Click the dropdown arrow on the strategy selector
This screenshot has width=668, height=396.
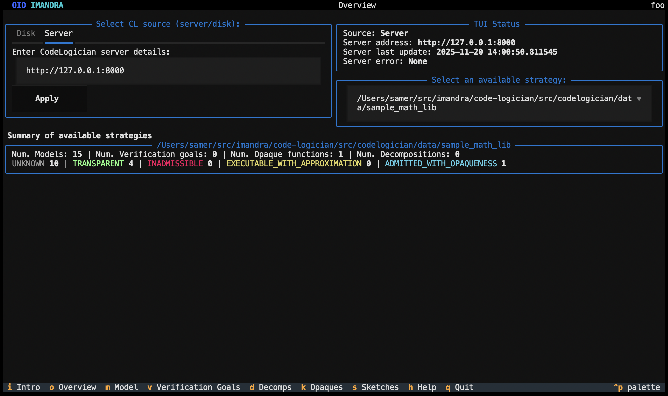pos(639,99)
